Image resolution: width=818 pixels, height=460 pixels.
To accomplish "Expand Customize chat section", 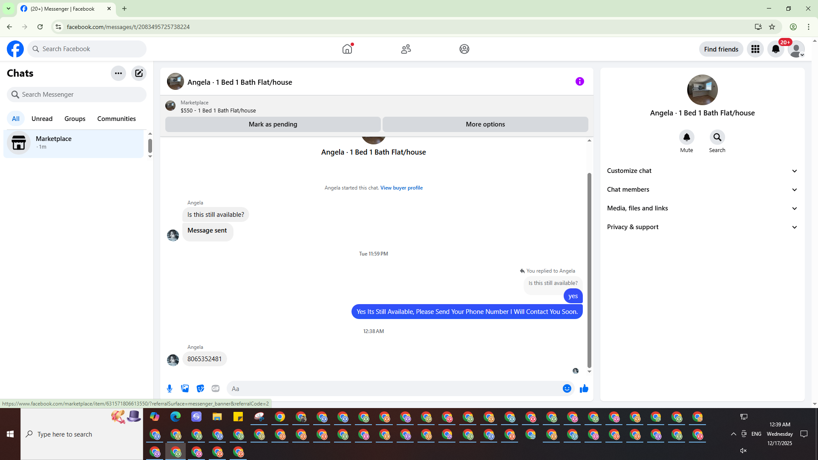I will 702,171.
